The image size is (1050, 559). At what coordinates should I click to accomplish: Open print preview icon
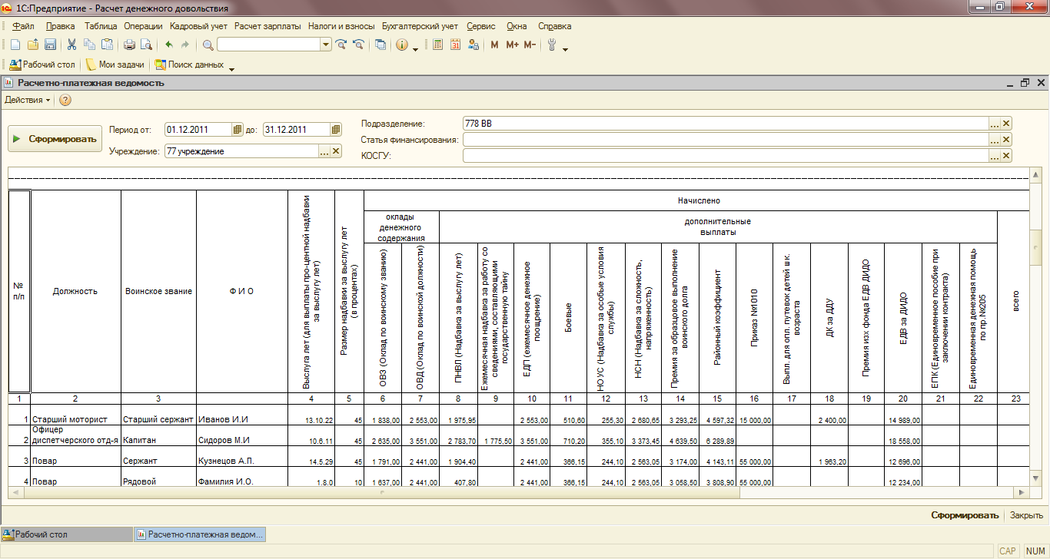point(147,45)
